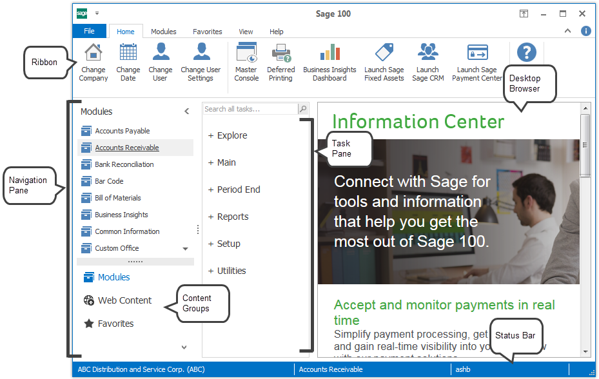
Task: Open the Change Date calendar icon
Action: [128, 53]
